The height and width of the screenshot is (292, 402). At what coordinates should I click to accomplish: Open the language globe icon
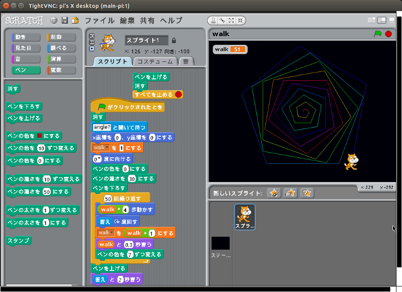click(x=54, y=21)
